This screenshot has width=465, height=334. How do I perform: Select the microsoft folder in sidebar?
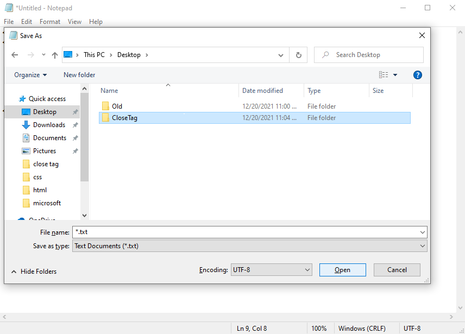(x=43, y=203)
